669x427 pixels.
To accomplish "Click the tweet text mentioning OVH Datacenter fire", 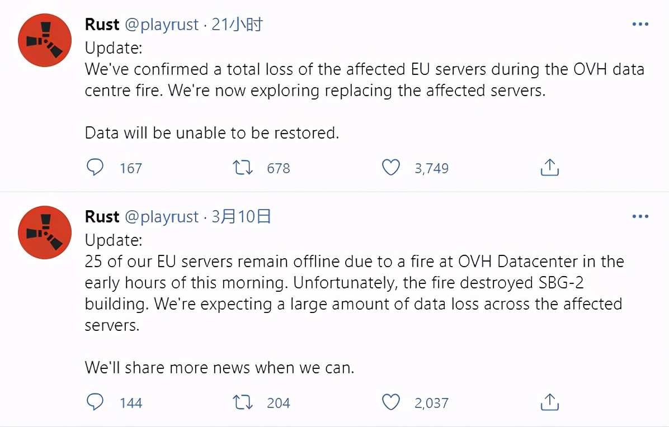I will tap(336, 282).
